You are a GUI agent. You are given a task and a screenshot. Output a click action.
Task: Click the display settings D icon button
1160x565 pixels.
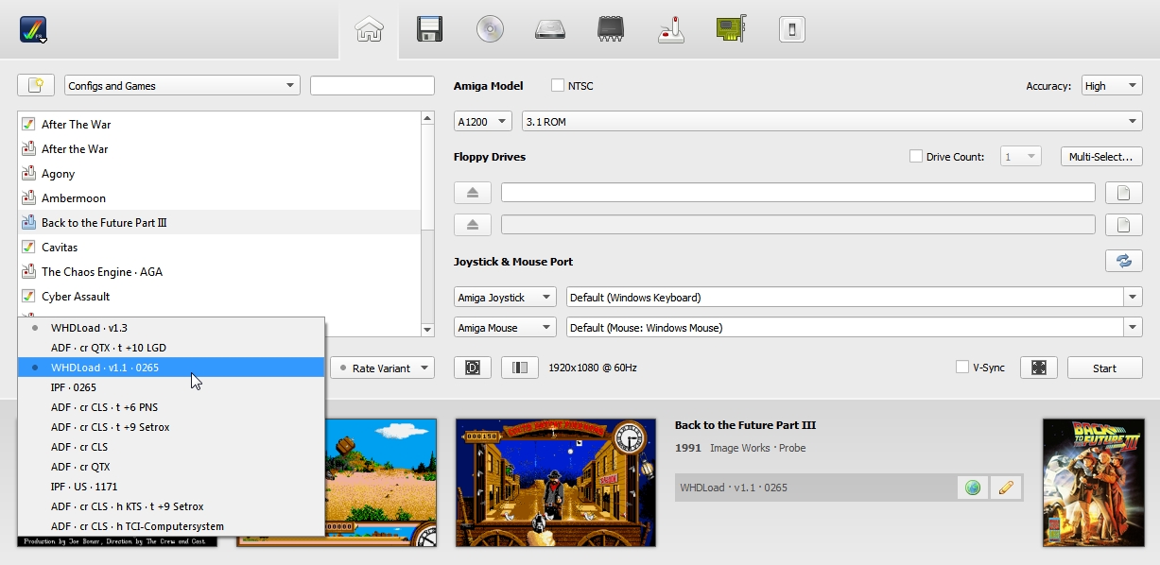(473, 368)
